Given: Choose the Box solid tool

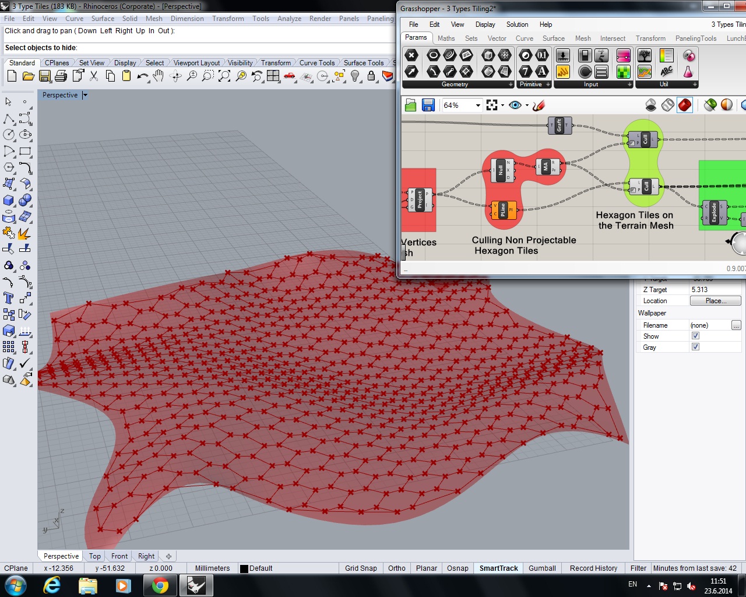Looking at the screenshot, I should (9, 200).
